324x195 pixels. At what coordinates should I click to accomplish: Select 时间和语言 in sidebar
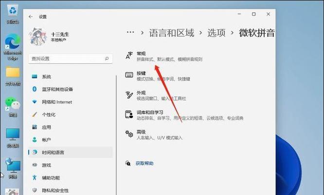coord(70,153)
